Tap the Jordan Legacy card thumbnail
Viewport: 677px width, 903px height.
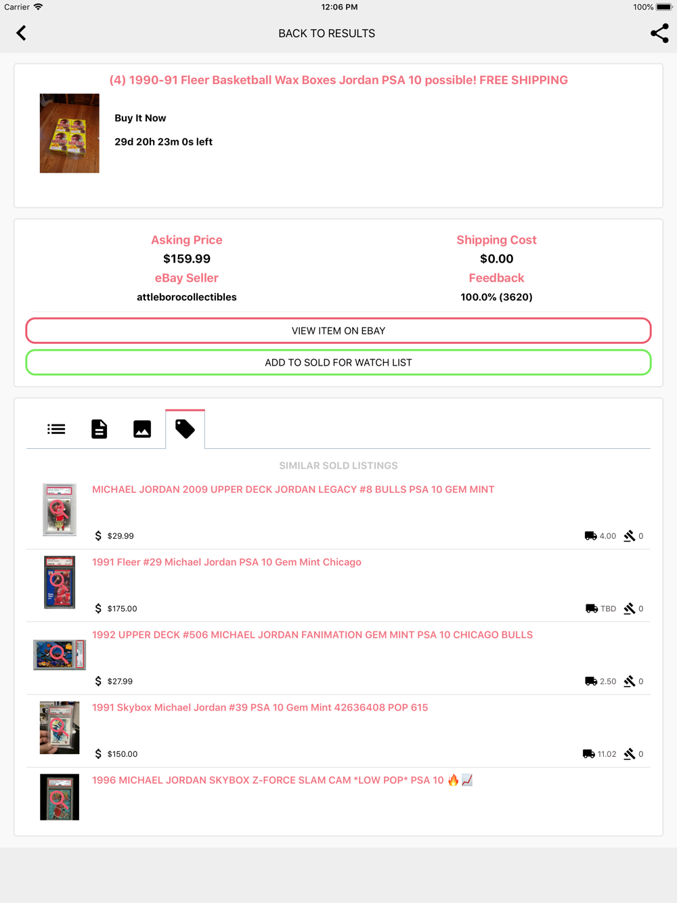tap(60, 510)
